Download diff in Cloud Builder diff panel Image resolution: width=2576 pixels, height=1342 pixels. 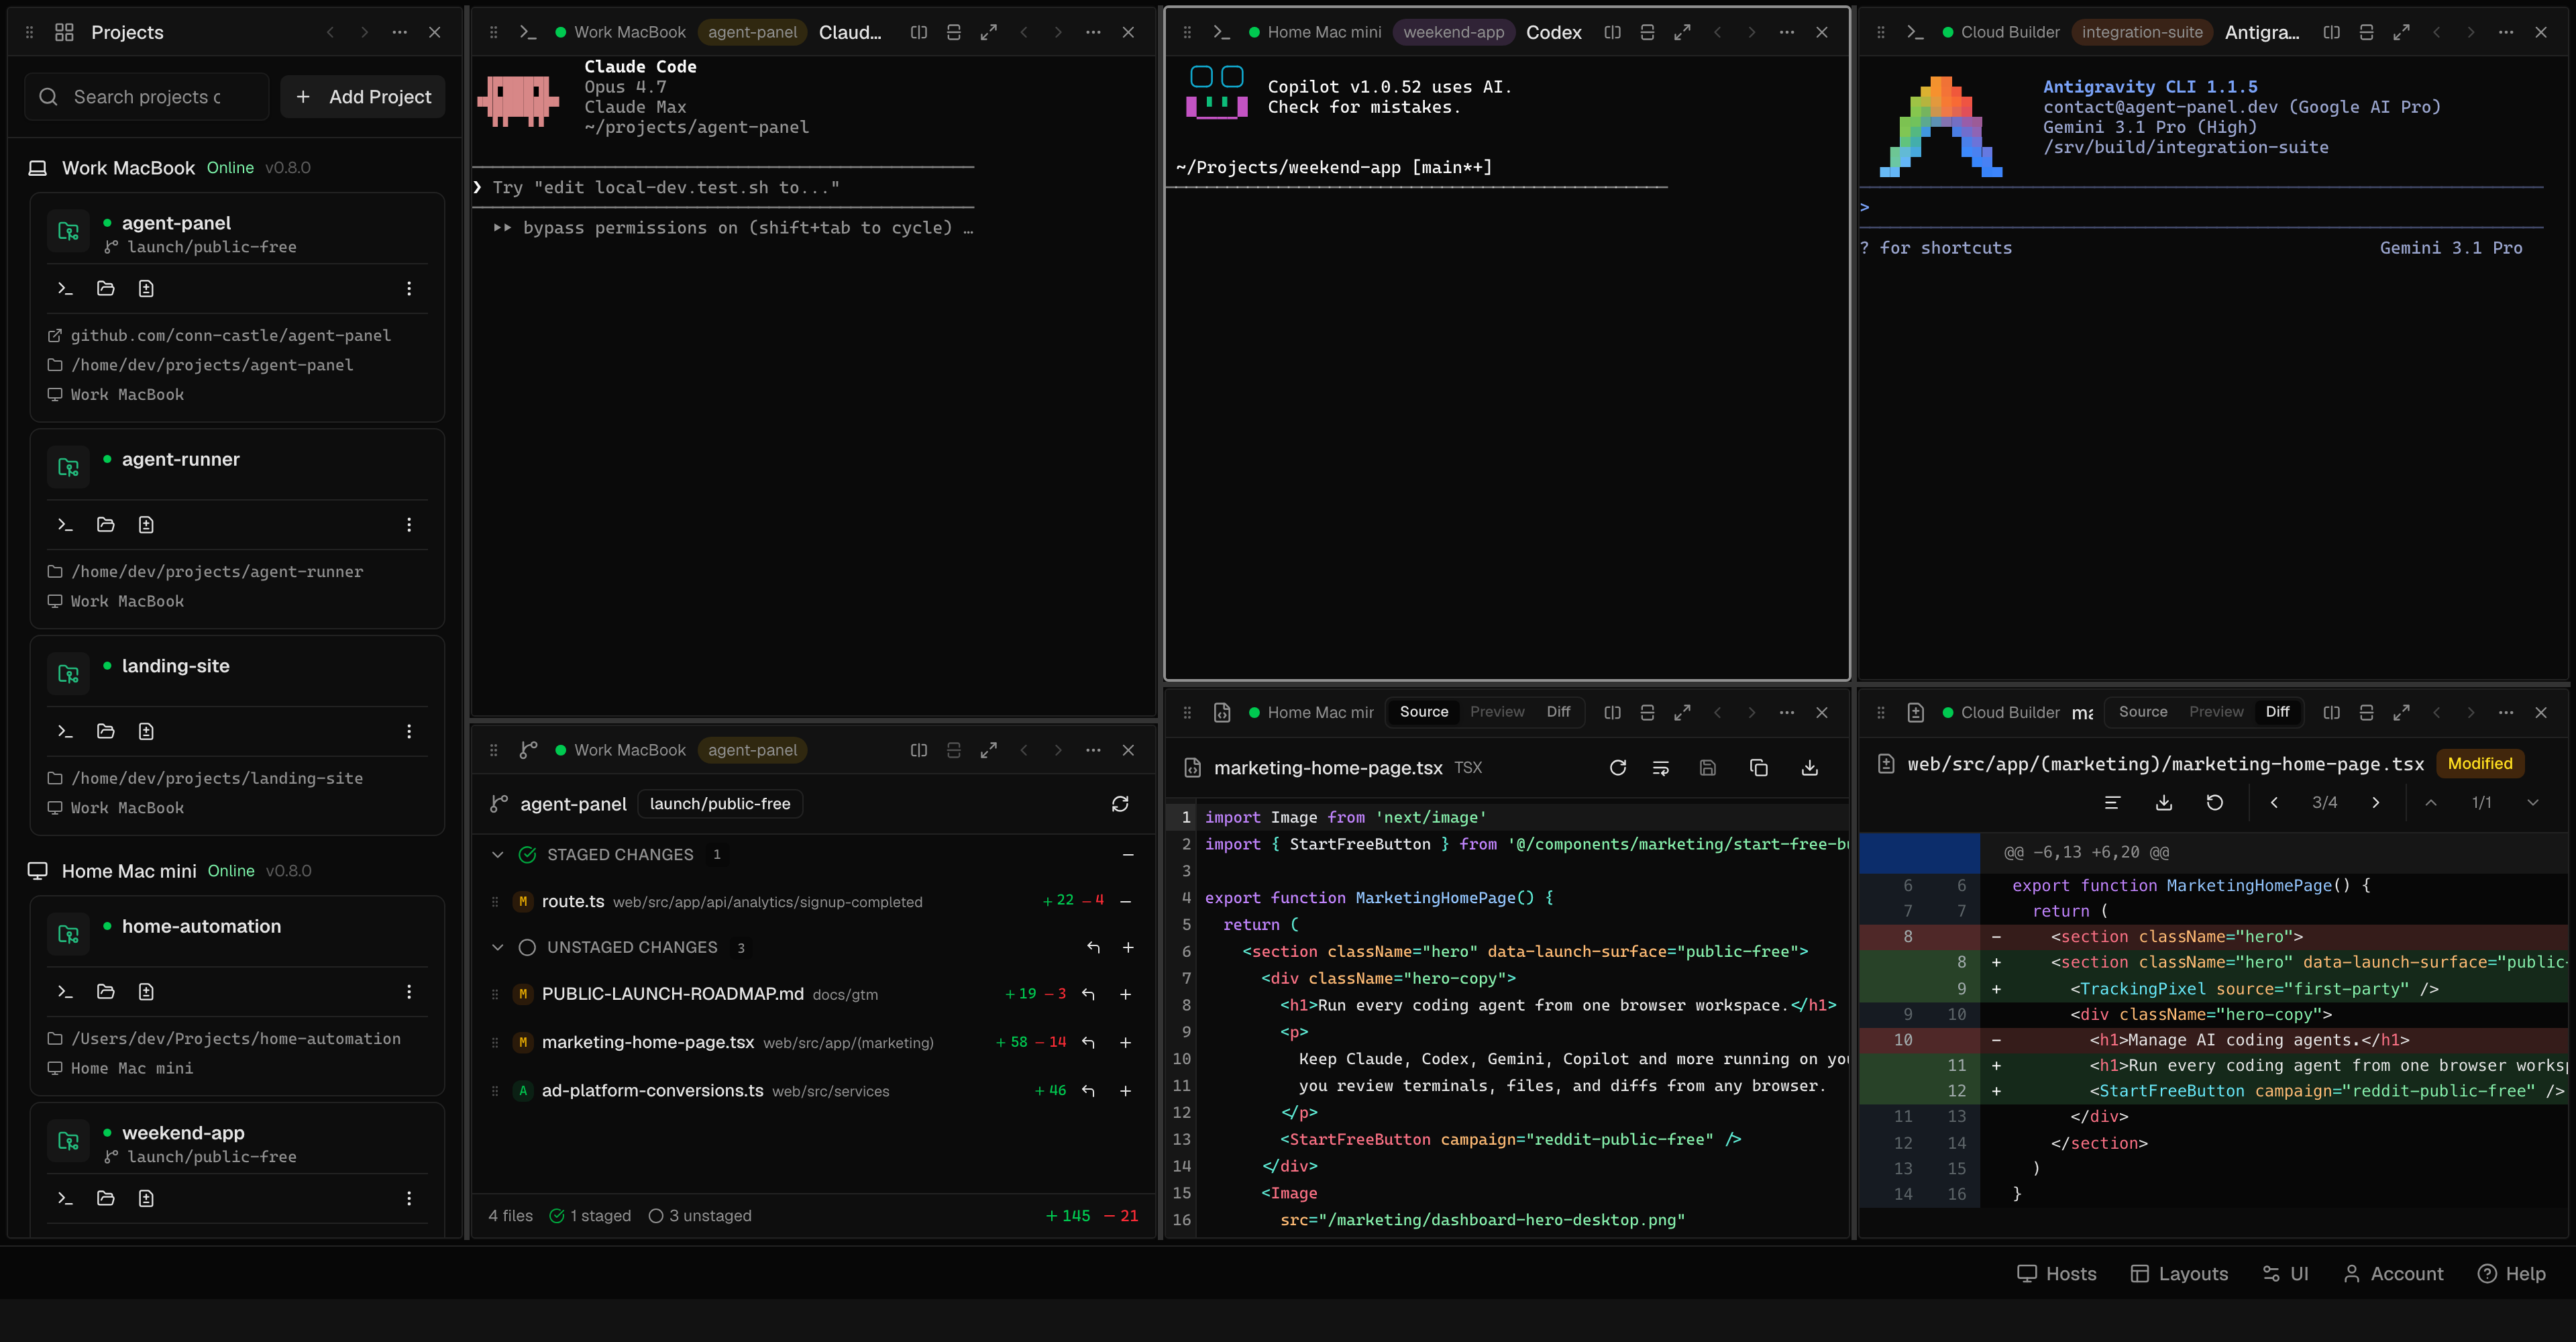(x=2164, y=803)
